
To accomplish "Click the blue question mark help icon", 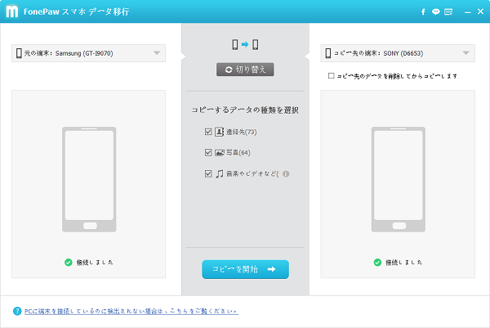I will point(17,311).
